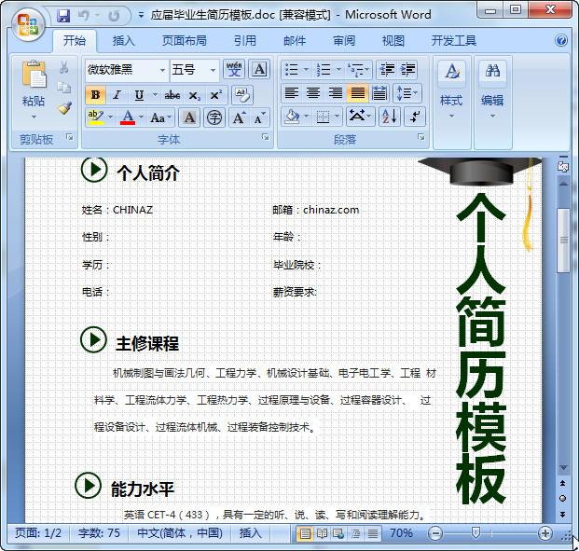Screen dimensions: 579x551
Task: Clear formatting with the eraser icon
Action: [242, 95]
